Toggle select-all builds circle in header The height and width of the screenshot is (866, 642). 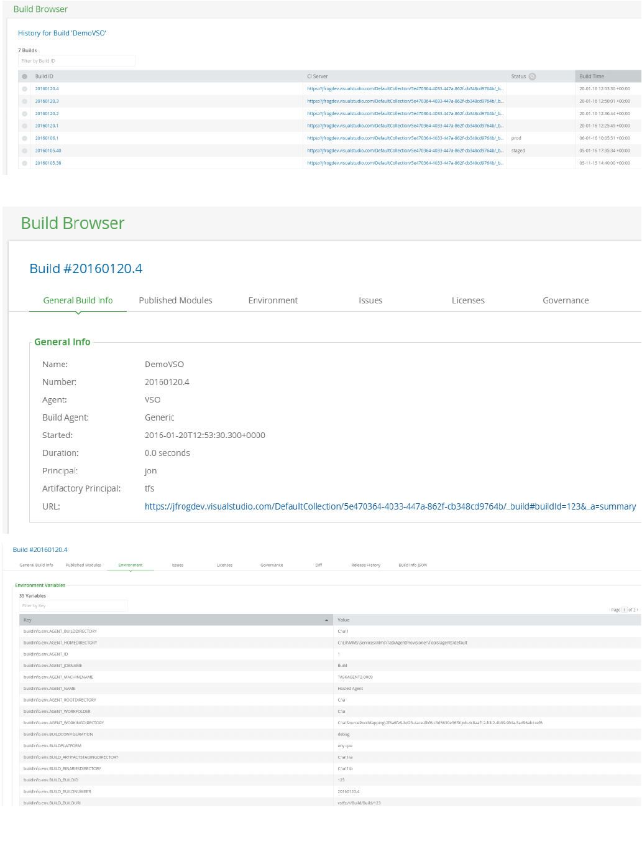coord(25,77)
